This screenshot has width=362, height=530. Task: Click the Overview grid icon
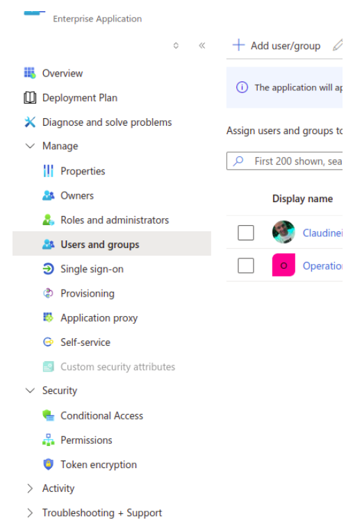click(30, 73)
